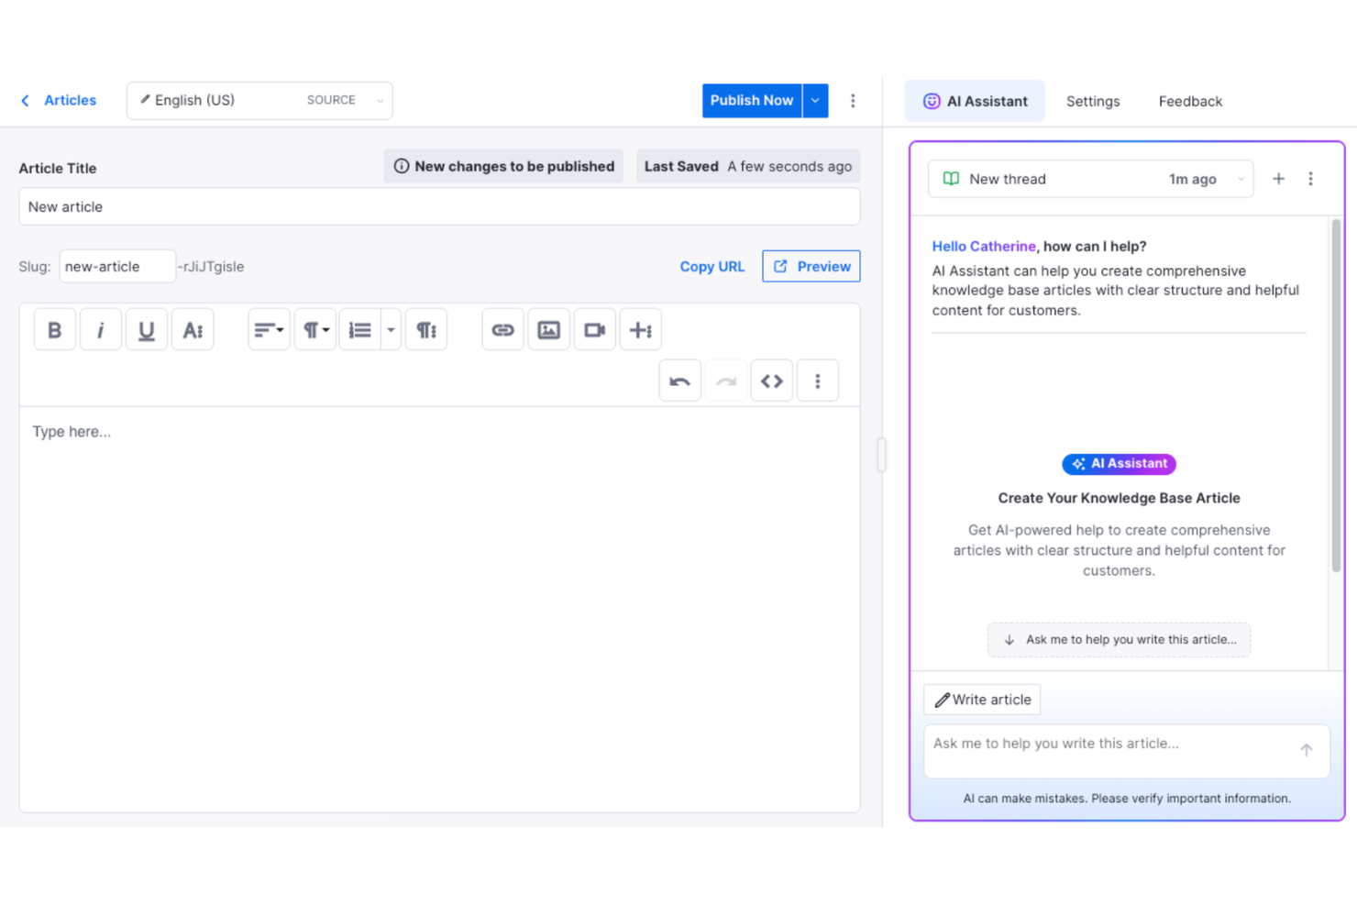Toggle underline text formatting

[x=146, y=329]
